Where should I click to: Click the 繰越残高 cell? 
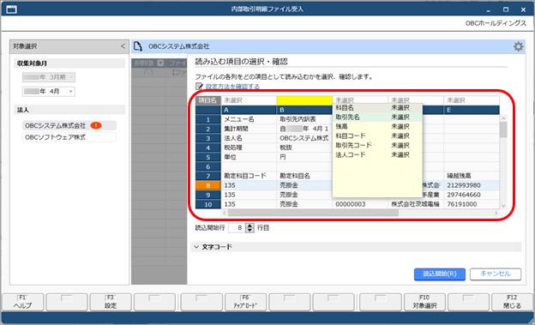pos(472,176)
